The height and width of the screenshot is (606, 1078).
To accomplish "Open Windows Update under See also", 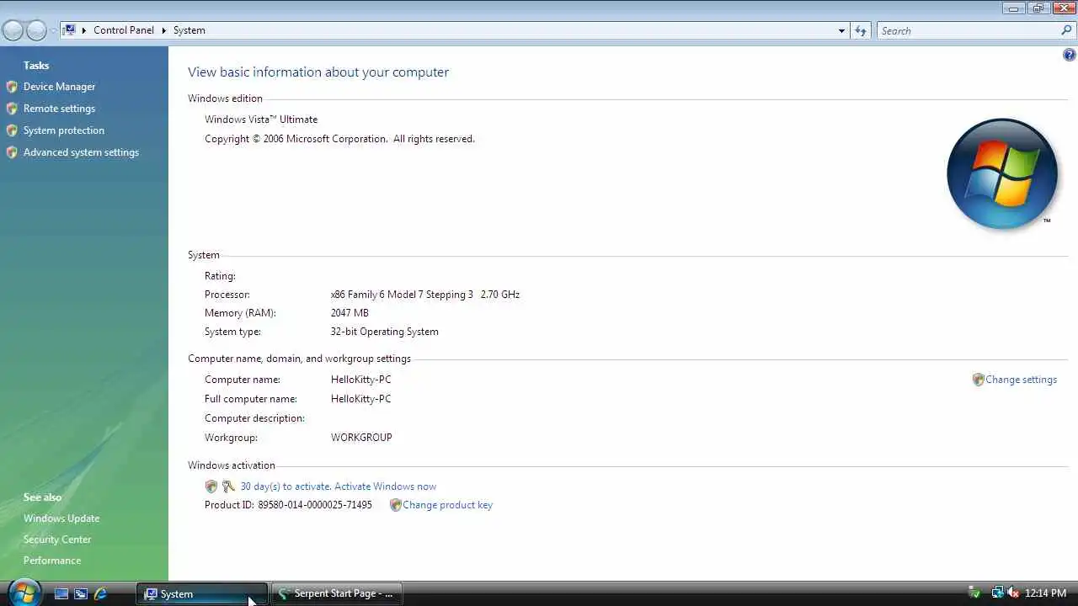I will (x=61, y=518).
